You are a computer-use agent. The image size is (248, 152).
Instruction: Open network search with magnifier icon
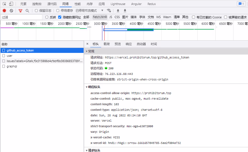pos(27,11)
